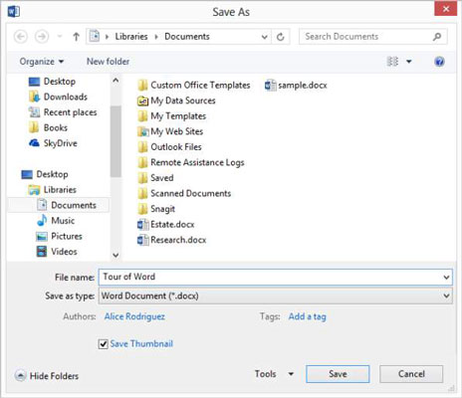Click the search magnifier icon
This screenshot has width=462, height=398.
(437, 37)
